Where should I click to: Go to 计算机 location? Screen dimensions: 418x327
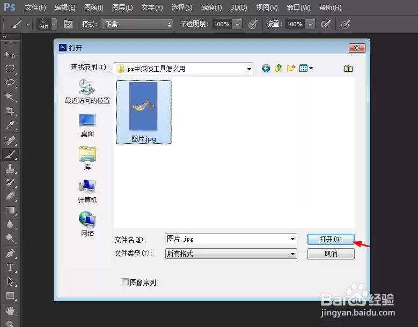[87, 191]
